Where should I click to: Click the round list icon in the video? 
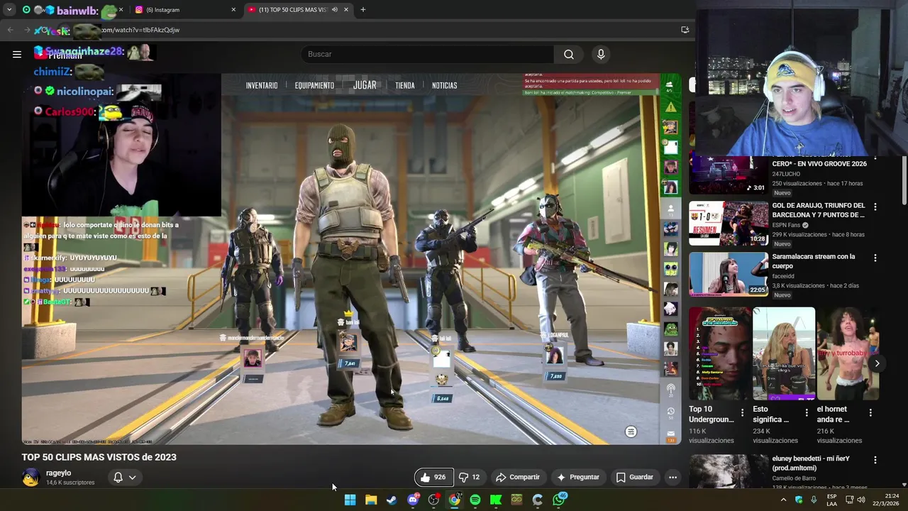[631, 432]
